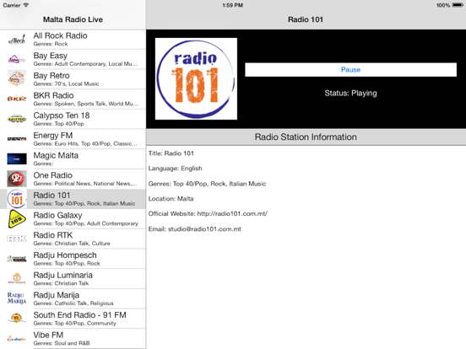Tap the 1:59 PM clock in status bar
466x349 pixels.
coord(233,5)
